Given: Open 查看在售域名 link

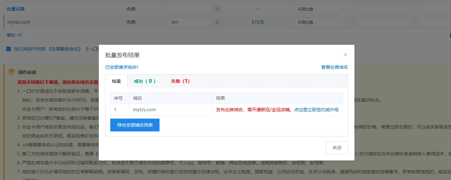Looking at the screenshot, I should click(334, 67).
